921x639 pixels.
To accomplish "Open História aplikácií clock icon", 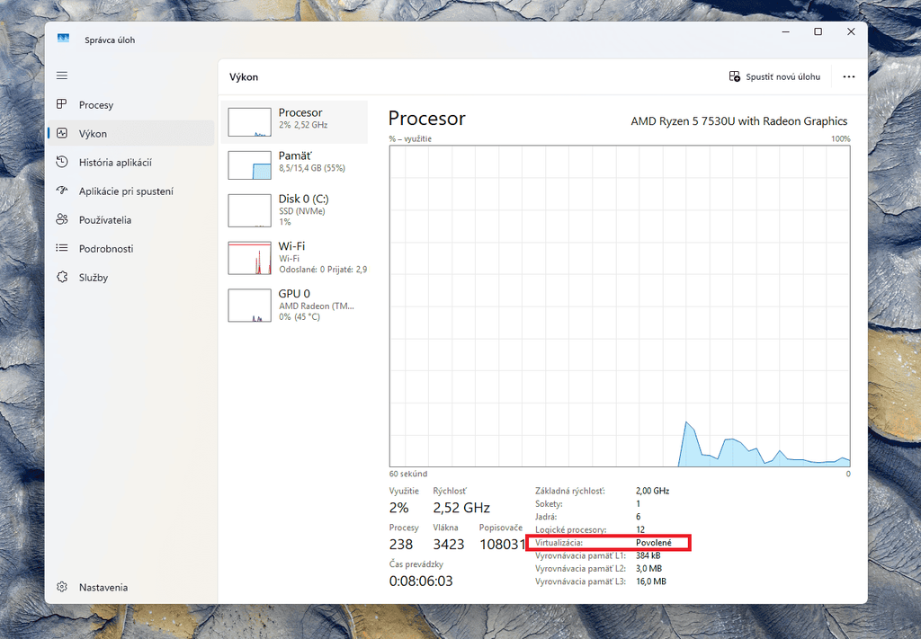I will [x=62, y=162].
